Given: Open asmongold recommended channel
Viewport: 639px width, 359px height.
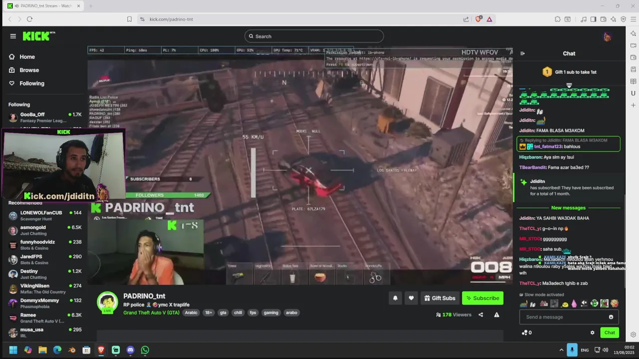Looking at the screenshot, I should pos(45,230).
